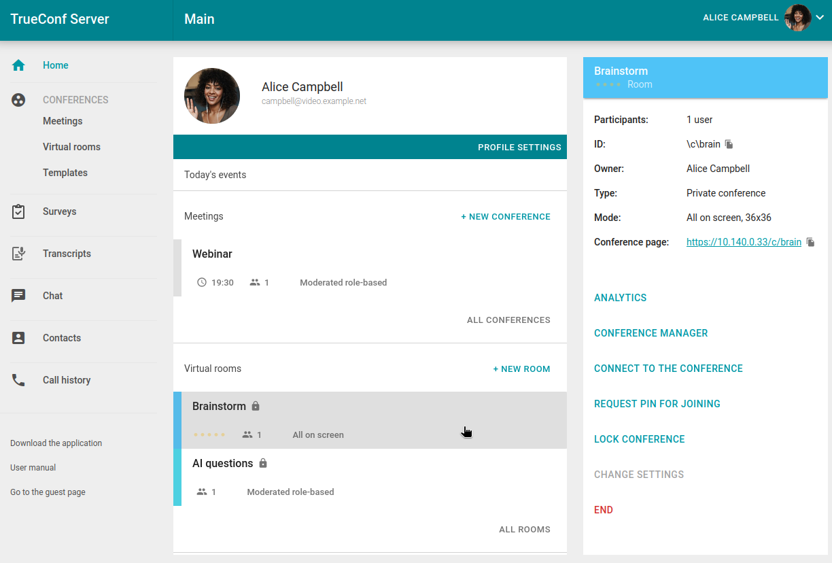Open the conference page URL link
Viewport: 832px width, 563px height.
[x=744, y=242]
